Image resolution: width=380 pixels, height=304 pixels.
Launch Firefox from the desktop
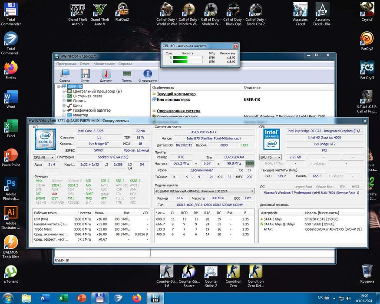[x=11, y=70]
